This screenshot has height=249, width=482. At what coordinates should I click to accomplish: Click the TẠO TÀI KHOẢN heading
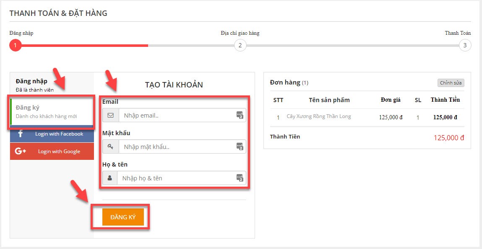(174, 85)
